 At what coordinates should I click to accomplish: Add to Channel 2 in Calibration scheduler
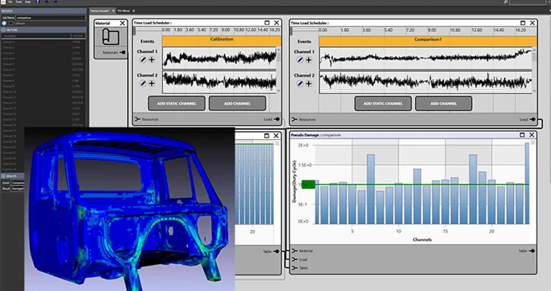pos(152,83)
